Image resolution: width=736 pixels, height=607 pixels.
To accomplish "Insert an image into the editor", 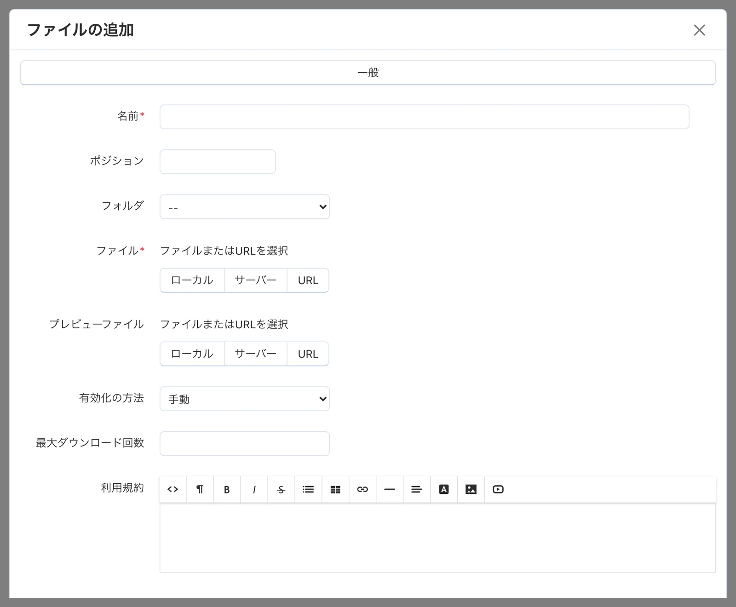I will [471, 489].
